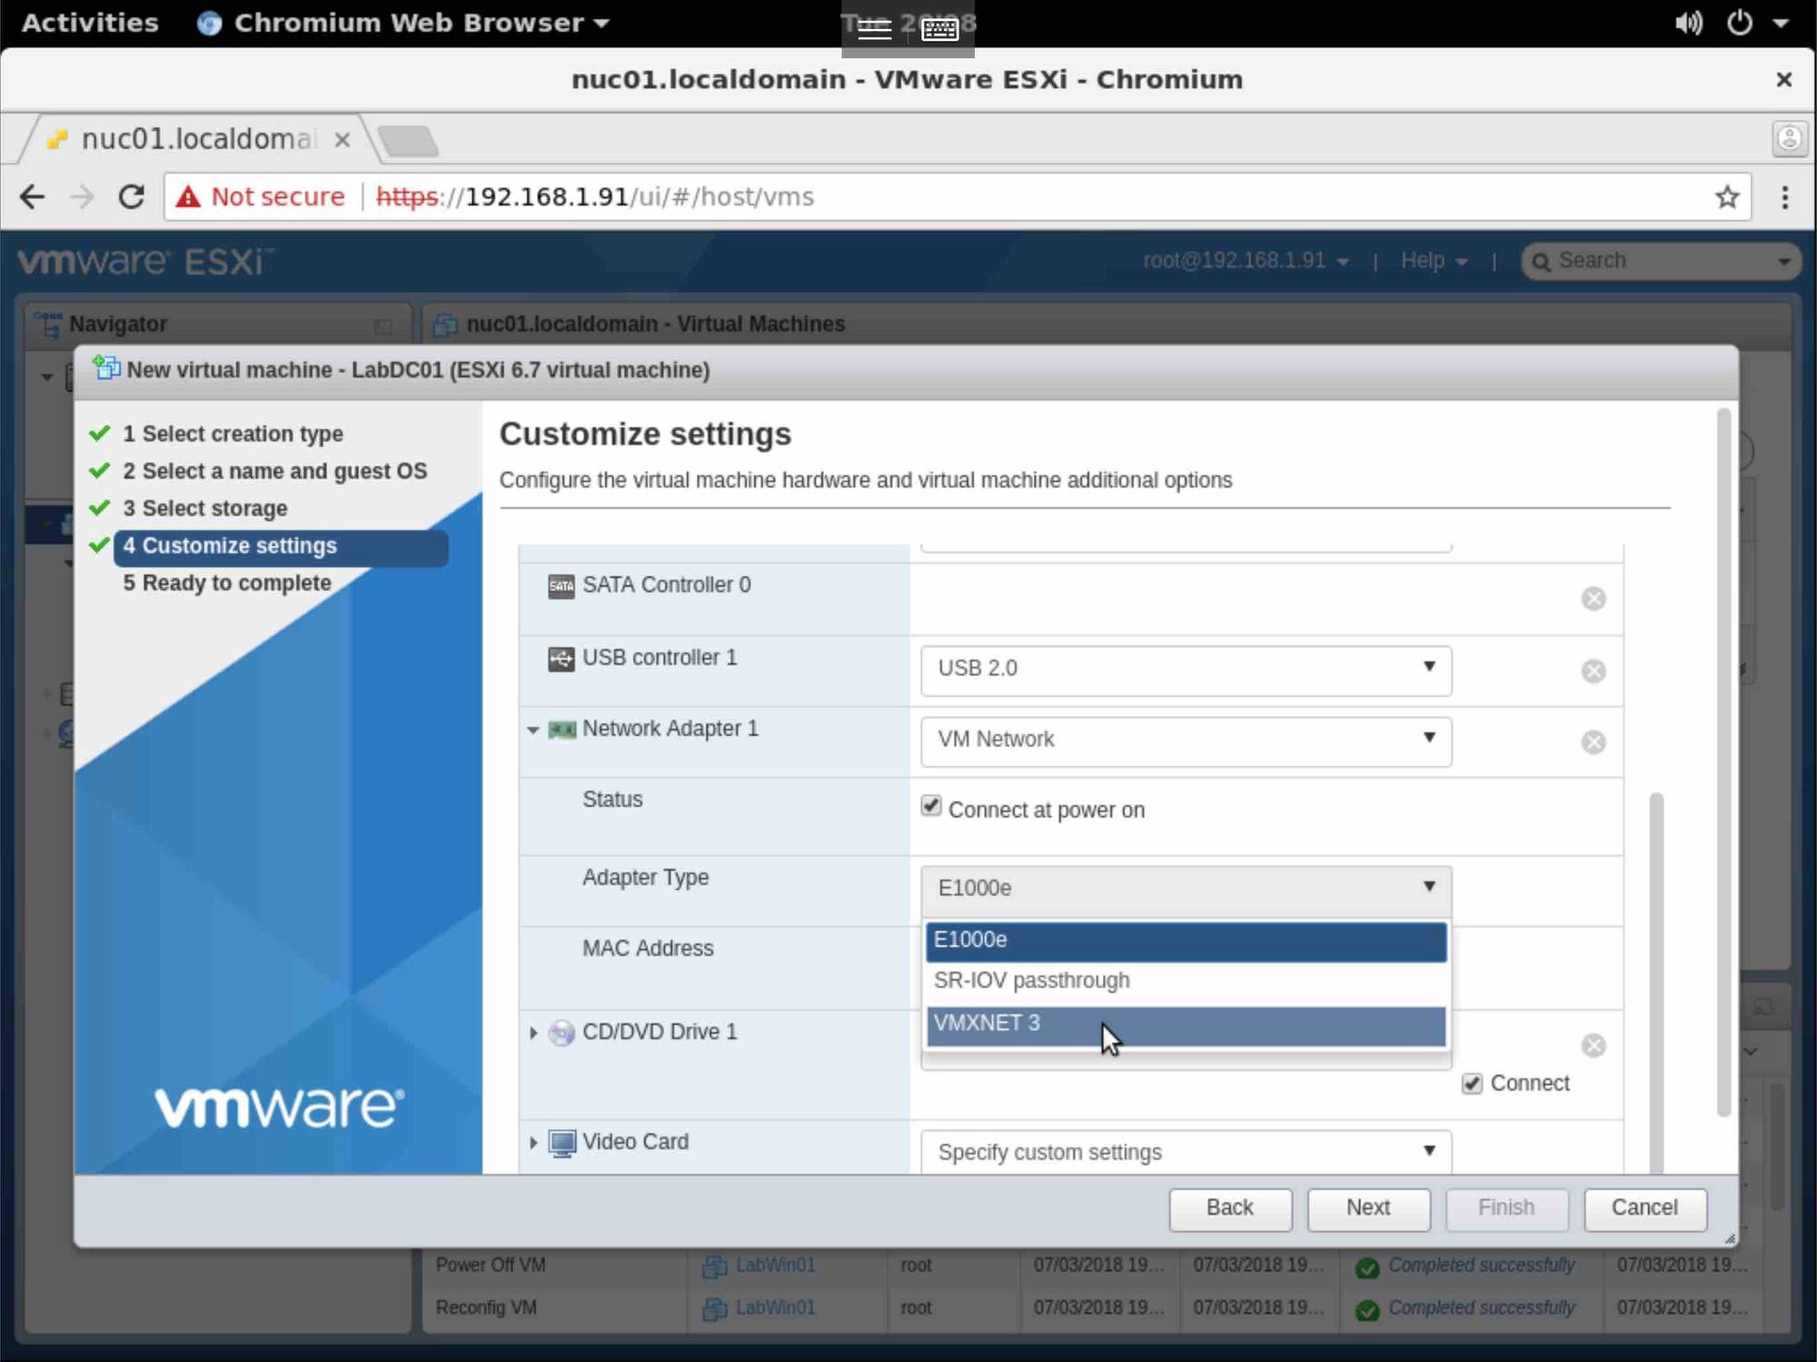Open Chromium Web Browser app menu

pos(403,23)
